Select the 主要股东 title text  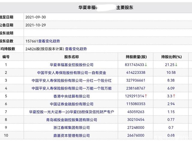coord(125,7)
